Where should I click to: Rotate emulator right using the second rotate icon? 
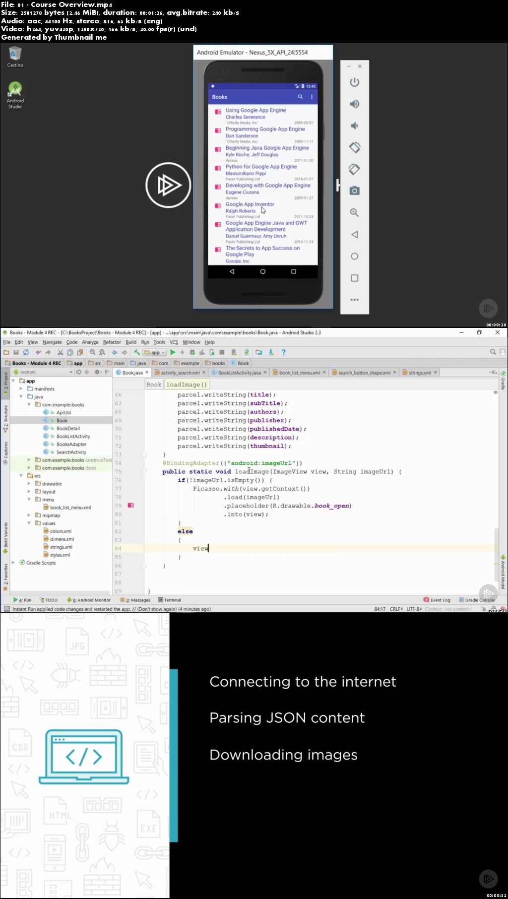[354, 169]
